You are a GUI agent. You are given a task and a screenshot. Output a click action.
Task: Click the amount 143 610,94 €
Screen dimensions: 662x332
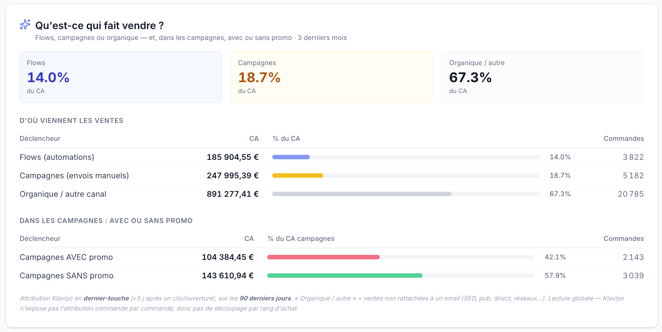pos(228,276)
